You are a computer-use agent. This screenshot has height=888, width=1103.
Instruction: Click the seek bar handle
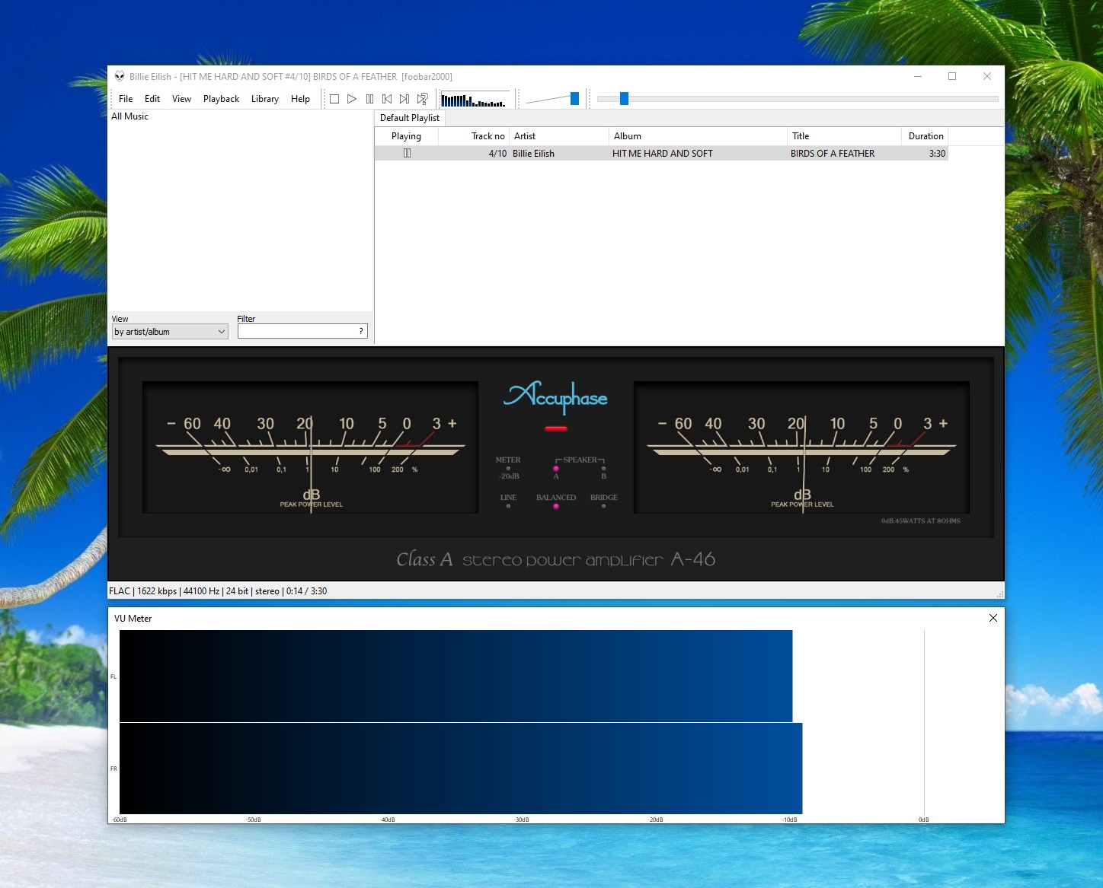click(x=624, y=98)
